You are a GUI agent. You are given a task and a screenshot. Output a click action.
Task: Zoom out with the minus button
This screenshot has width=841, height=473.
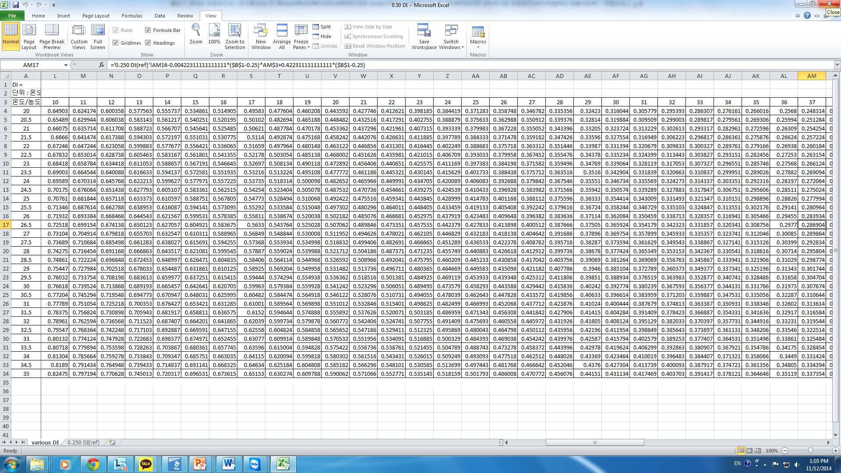point(785,451)
